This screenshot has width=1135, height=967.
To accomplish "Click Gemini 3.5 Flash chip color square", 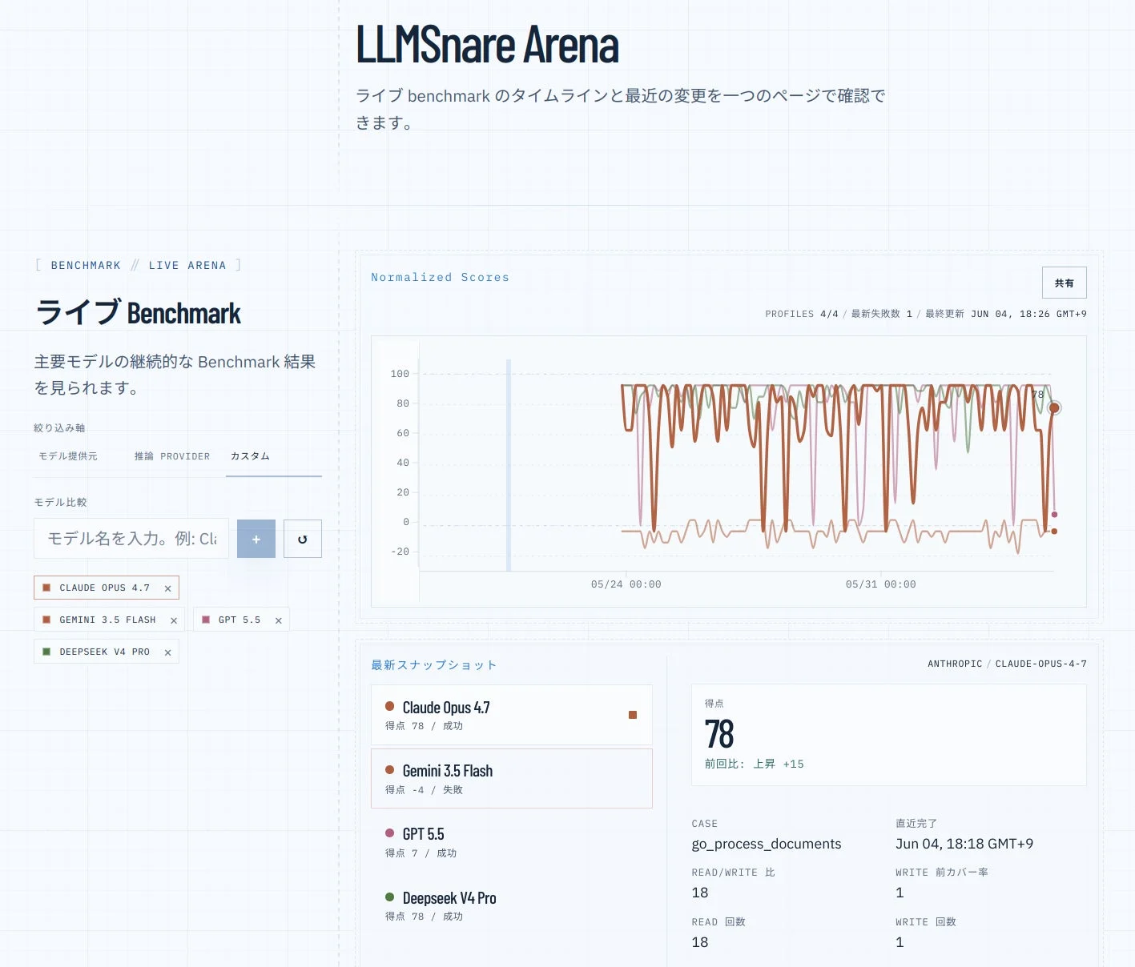I will [46, 620].
